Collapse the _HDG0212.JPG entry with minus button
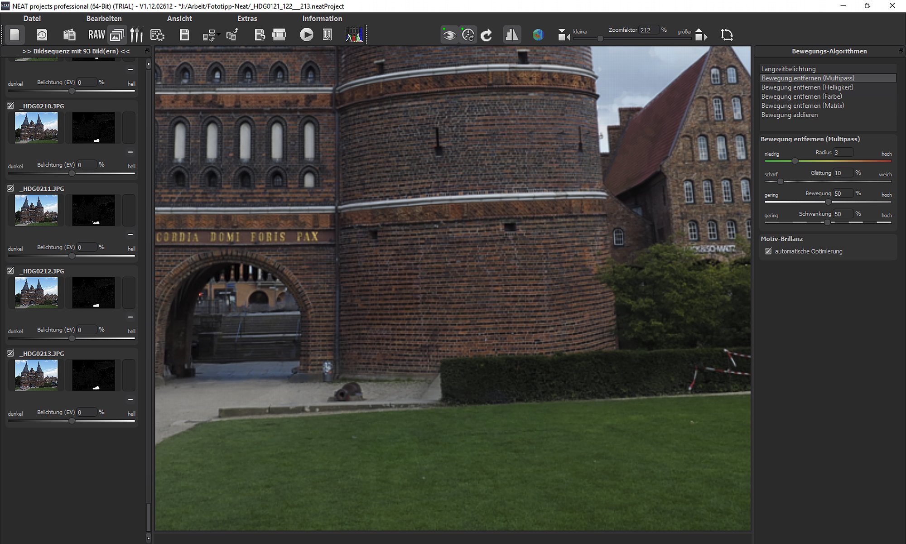Screen dimensions: 906x544 coord(130,317)
